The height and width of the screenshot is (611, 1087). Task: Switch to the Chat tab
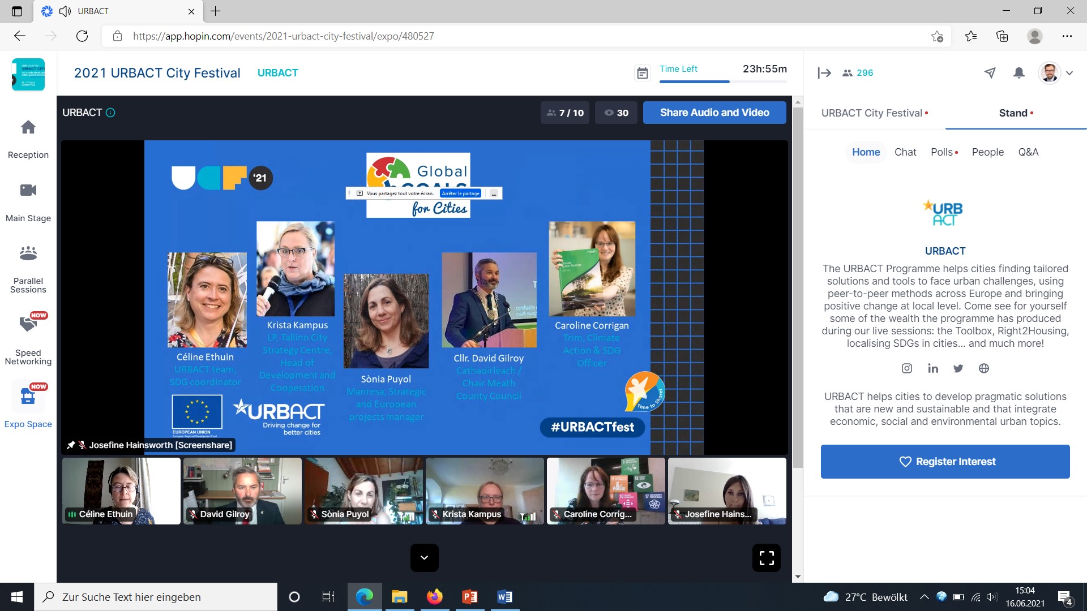point(905,152)
